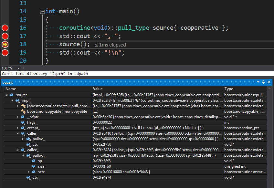Collapse the main() function outline box

coord(42,12)
